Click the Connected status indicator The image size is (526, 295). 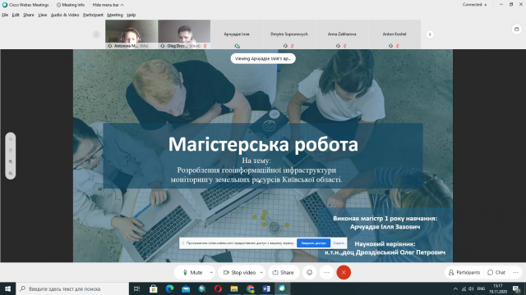point(474,5)
